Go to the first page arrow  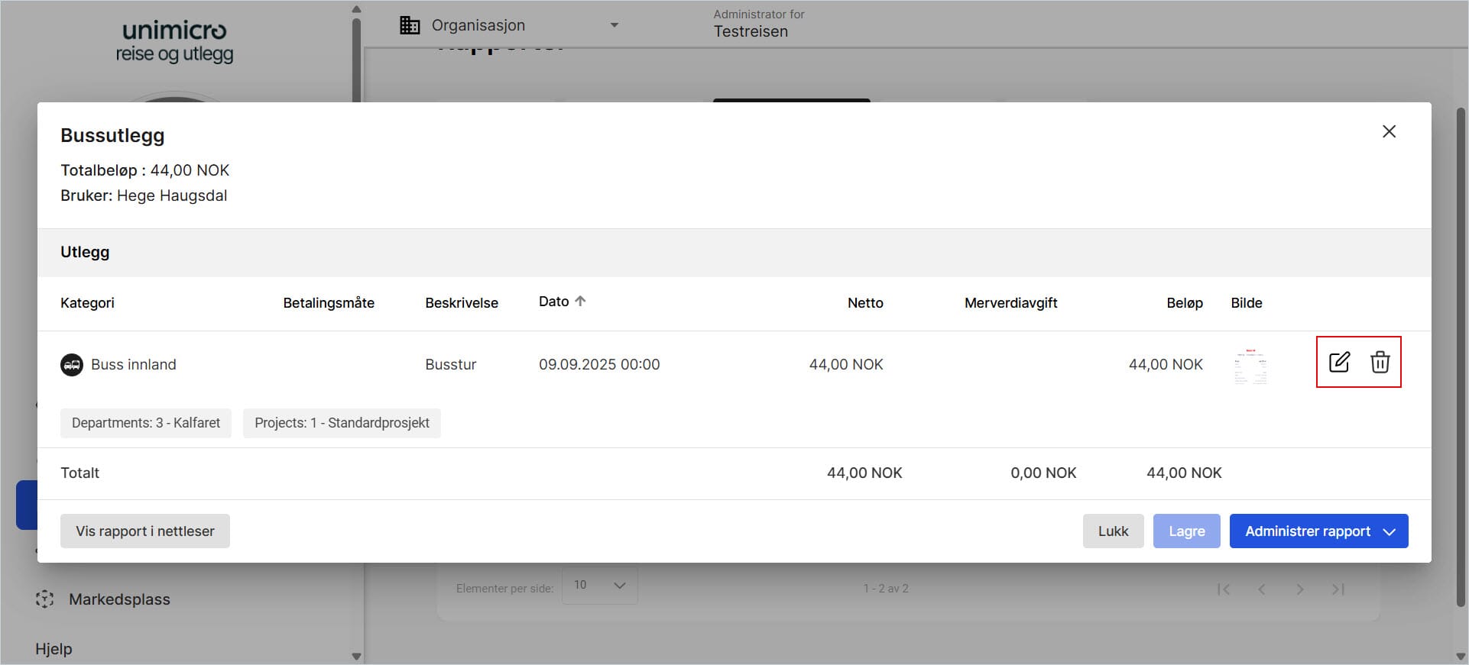tap(1224, 589)
